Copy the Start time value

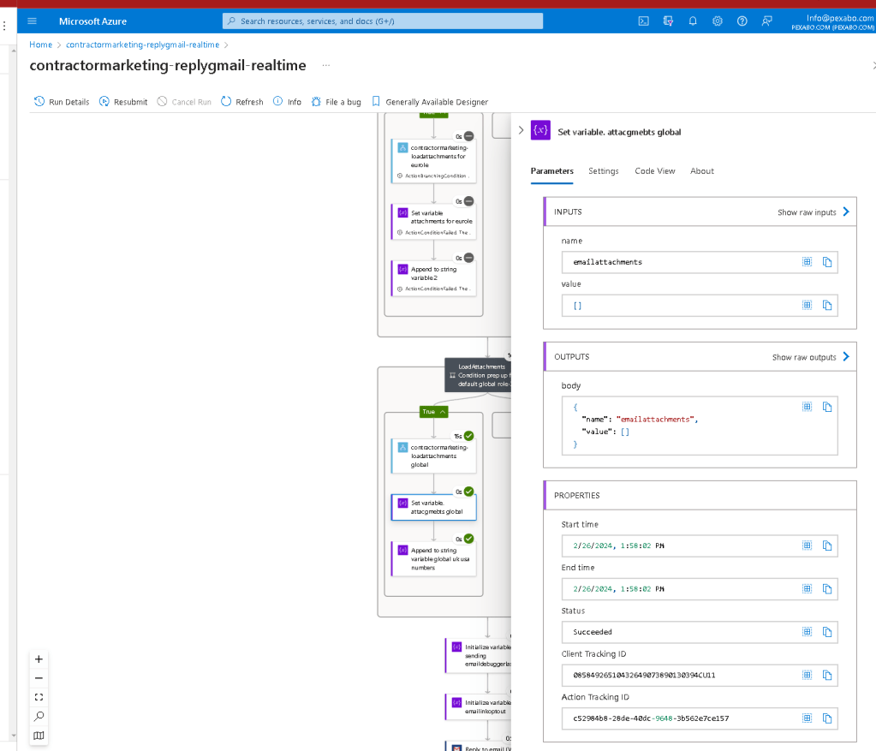tap(827, 545)
